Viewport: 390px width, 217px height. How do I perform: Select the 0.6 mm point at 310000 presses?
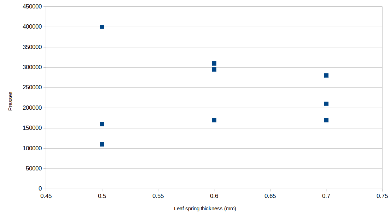[x=214, y=64]
